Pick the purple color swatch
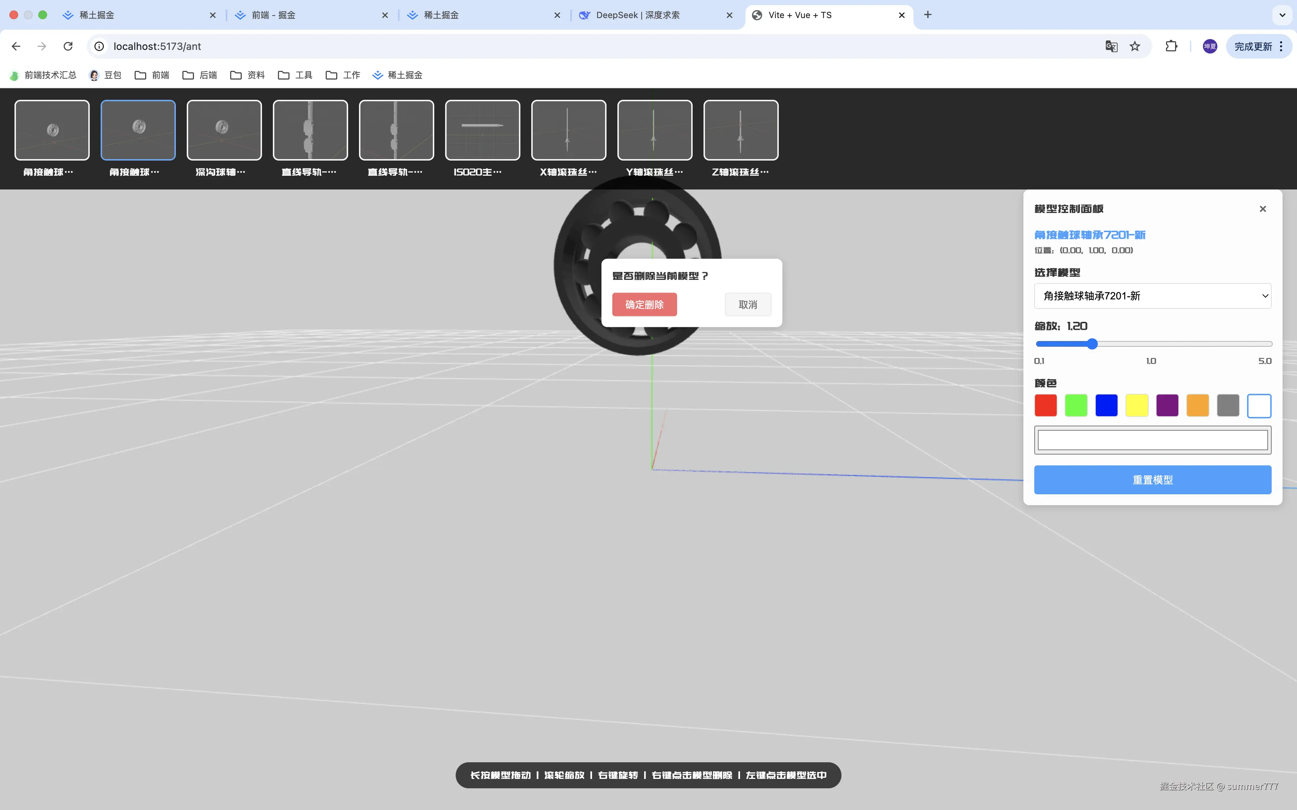The image size is (1297, 810). tap(1167, 405)
